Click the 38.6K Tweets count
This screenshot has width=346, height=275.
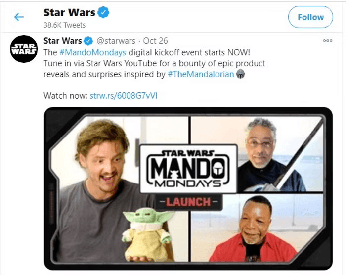[64, 25]
